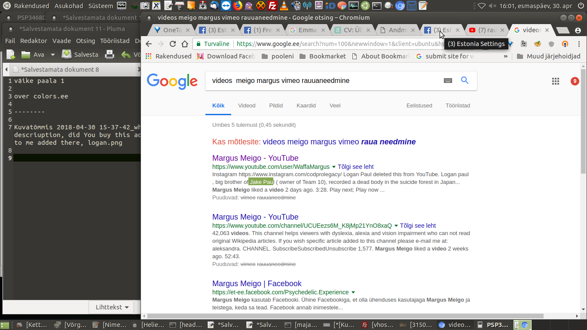The height and width of the screenshot is (330, 587).
Task: Click the power socket extension icon
Action: tap(524, 44)
